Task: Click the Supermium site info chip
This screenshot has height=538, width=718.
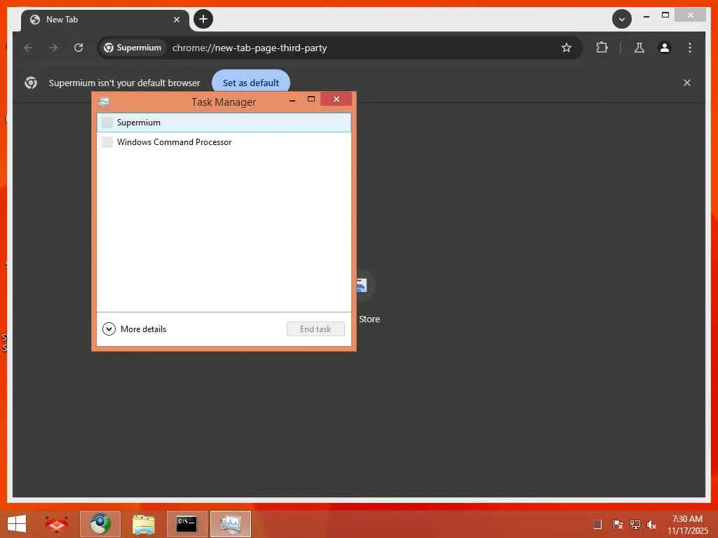Action: (x=133, y=48)
